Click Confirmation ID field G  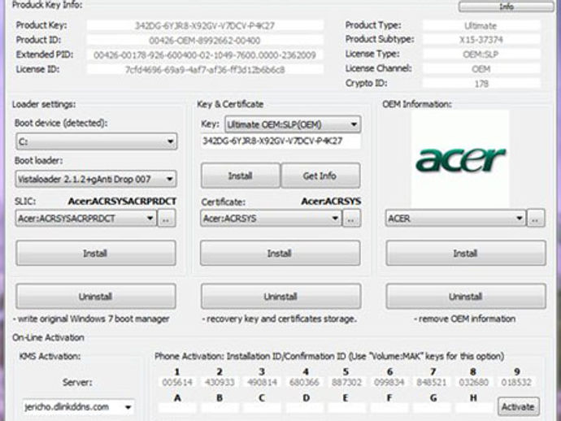pos(432,408)
